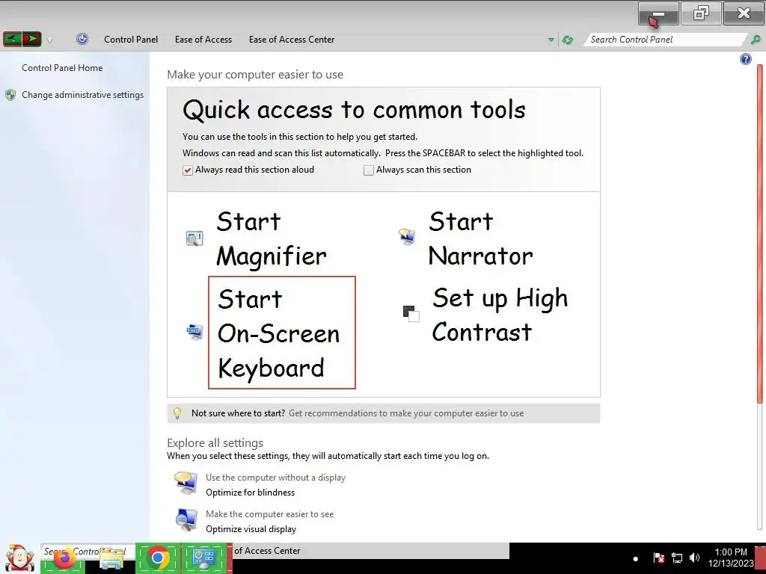Open Use the computer without a display
The image size is (766, 574).
coord(275,478)
